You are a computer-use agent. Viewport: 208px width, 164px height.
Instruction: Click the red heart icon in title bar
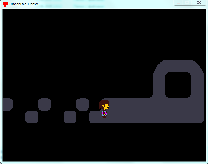[x=5, y=4]
